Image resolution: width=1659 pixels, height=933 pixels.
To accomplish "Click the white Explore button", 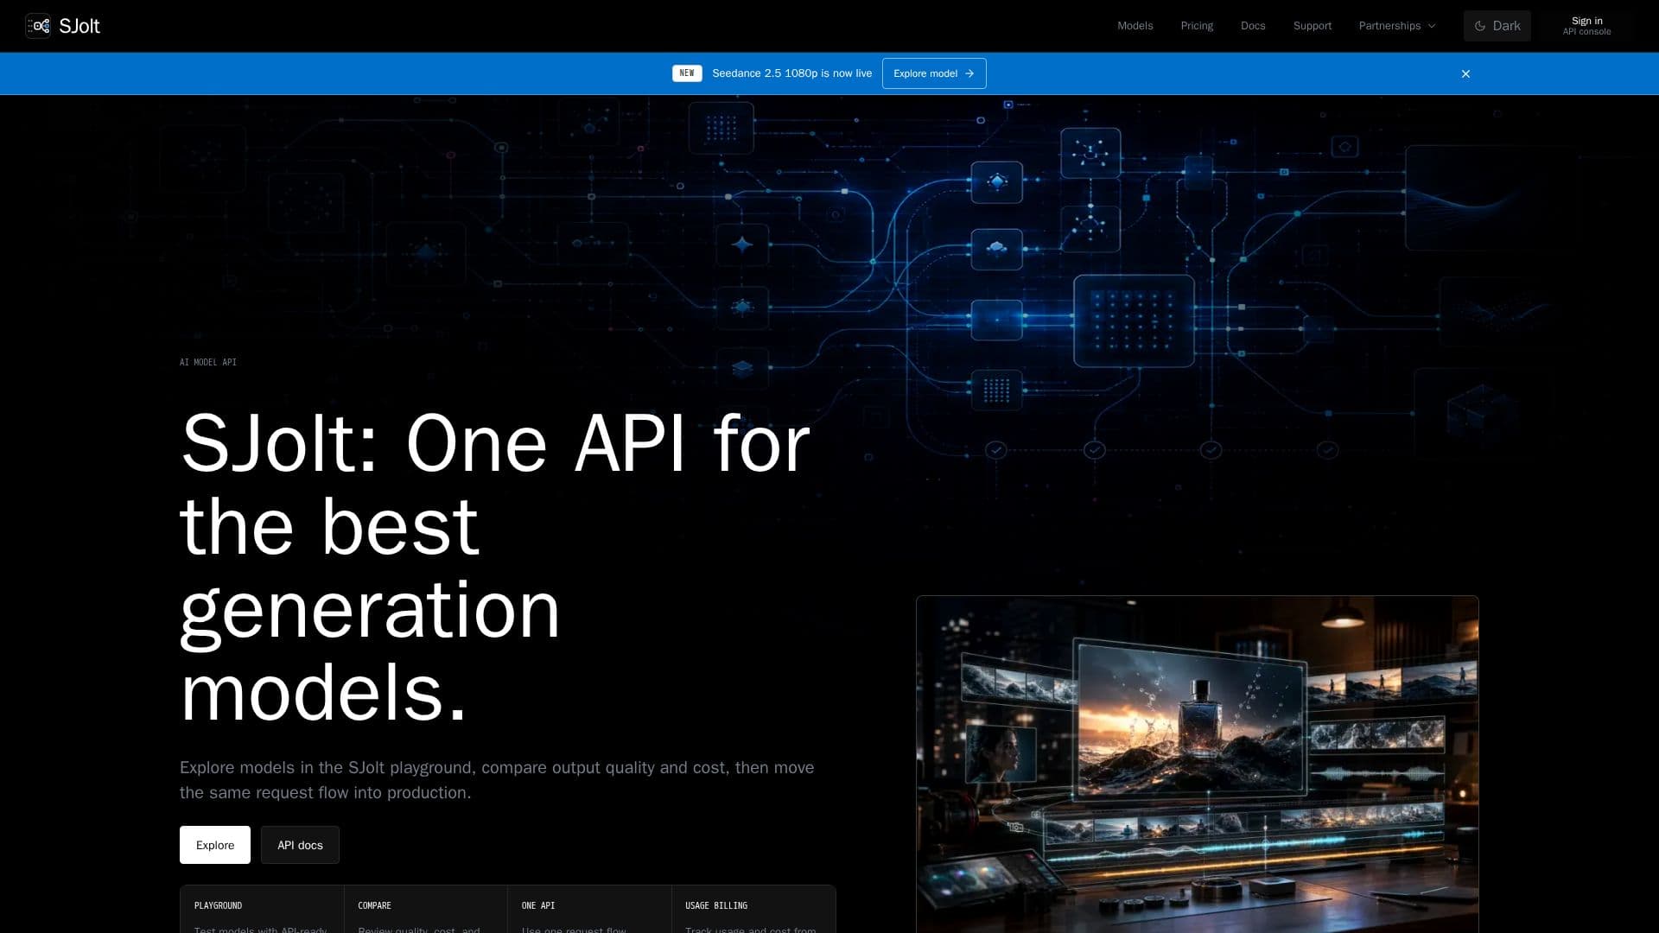I will 215,845.
